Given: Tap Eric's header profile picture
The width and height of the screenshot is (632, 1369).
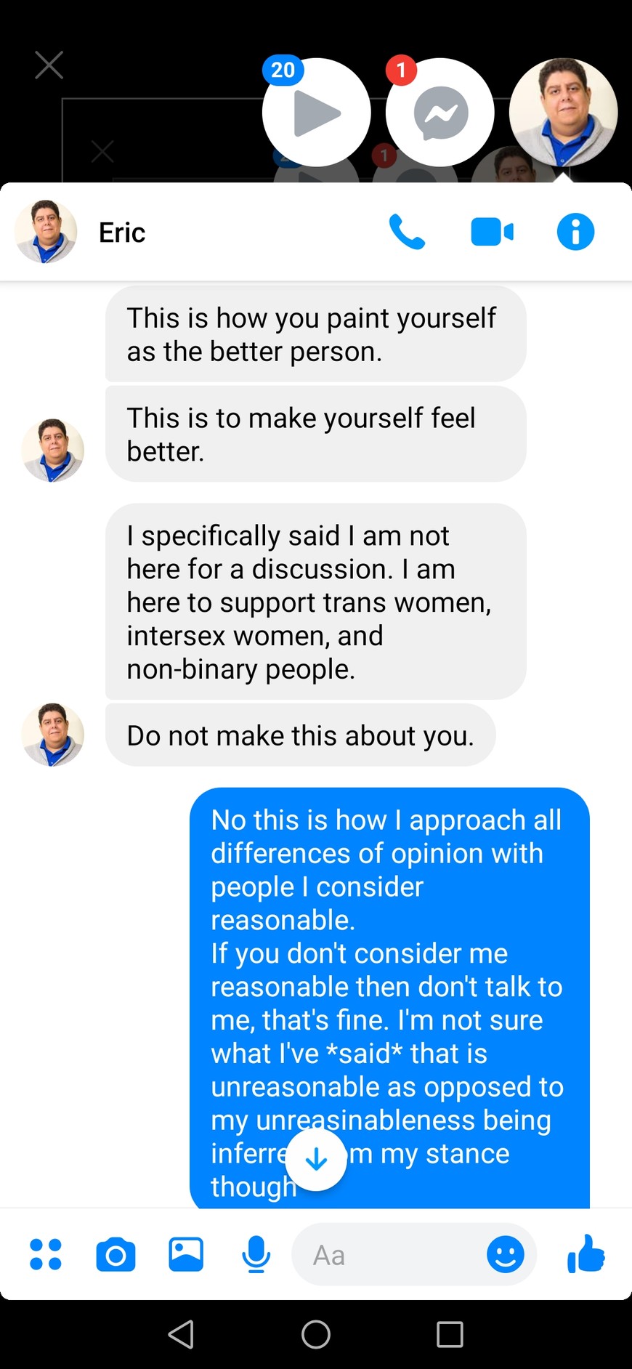Looking at the screenshot, I should [x=46, y=232].
